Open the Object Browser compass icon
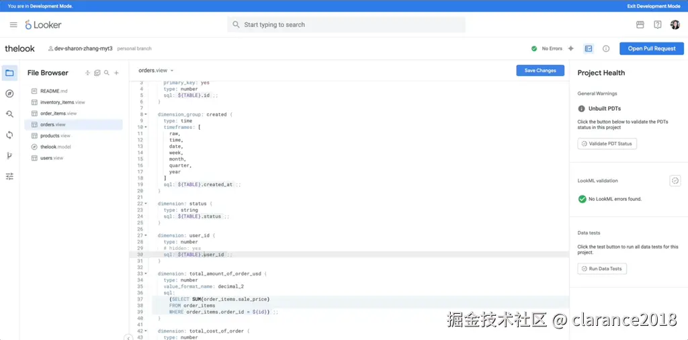The width and height of the screenshot is (688, 340). click(x=9, y=93)
